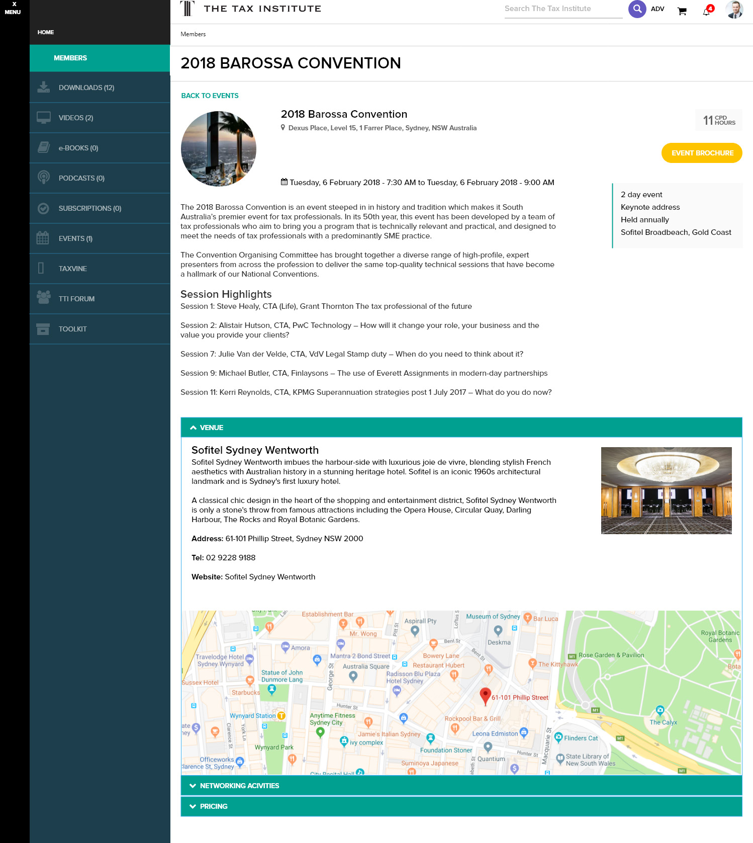Open the shopping cart icon
This screenshot has height=843, width=753.
(x=682, y=11)
